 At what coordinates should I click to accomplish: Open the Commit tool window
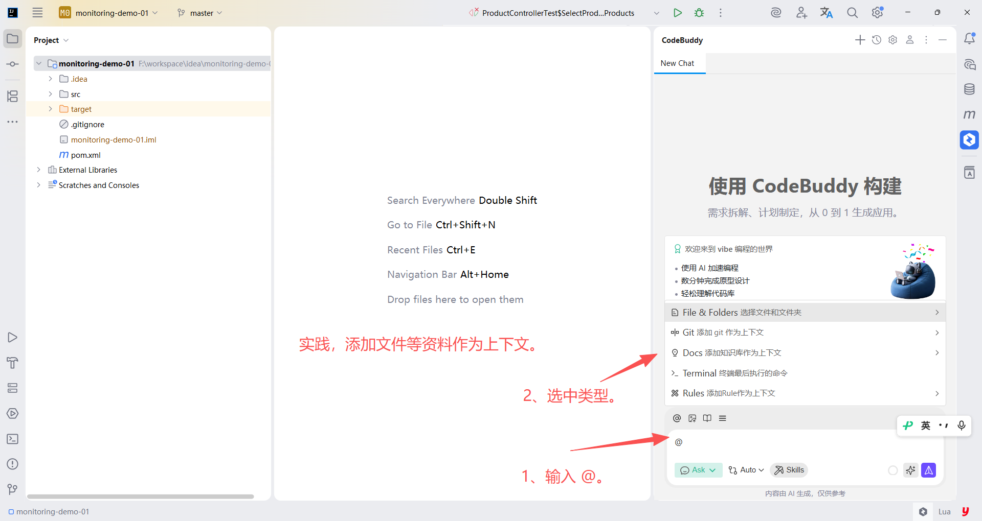[13, 64]
